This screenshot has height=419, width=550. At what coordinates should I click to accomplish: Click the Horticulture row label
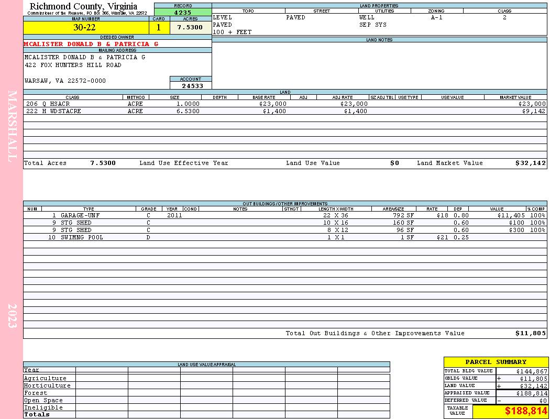coord(47,385)
